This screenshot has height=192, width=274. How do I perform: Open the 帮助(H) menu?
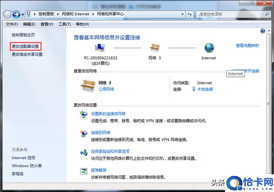(83, 24)
